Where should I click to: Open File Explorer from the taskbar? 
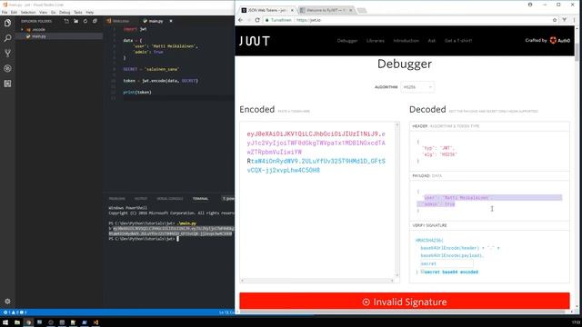(17, 322)
